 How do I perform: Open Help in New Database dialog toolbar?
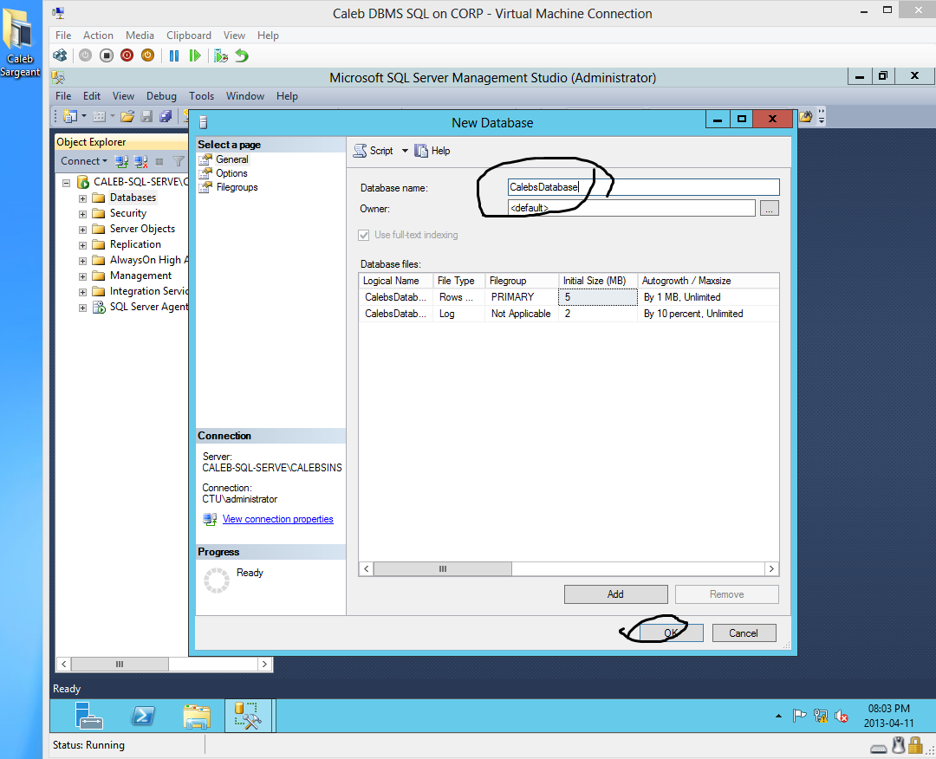pyautogui.click(x=432, y=151)
